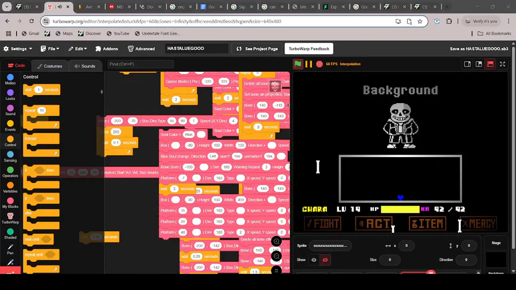Open browser tab search dropdown
The width and height of the screenshot is (516, 290).
tap(6, 6)
